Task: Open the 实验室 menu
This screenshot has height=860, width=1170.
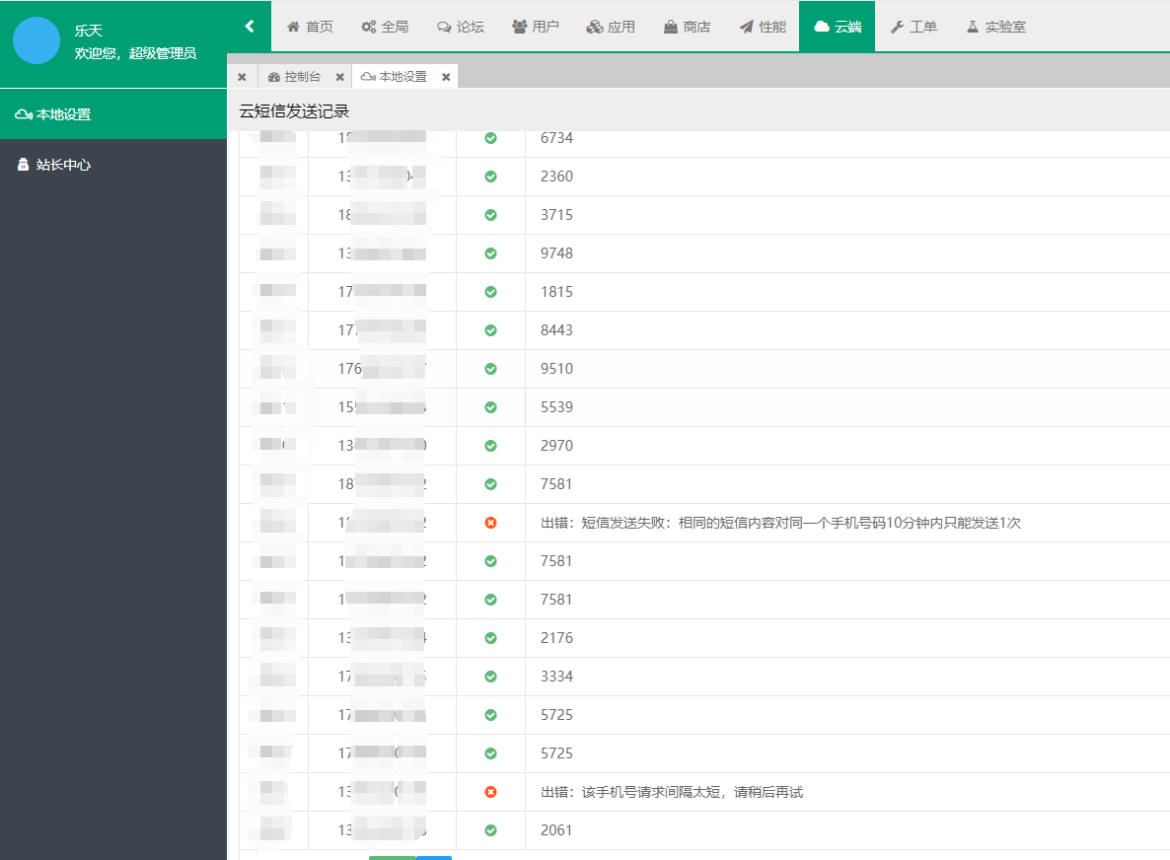Action: pos(996,27)
